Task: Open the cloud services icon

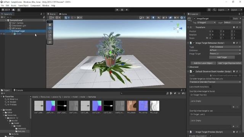Action: [x=13, y=10]
